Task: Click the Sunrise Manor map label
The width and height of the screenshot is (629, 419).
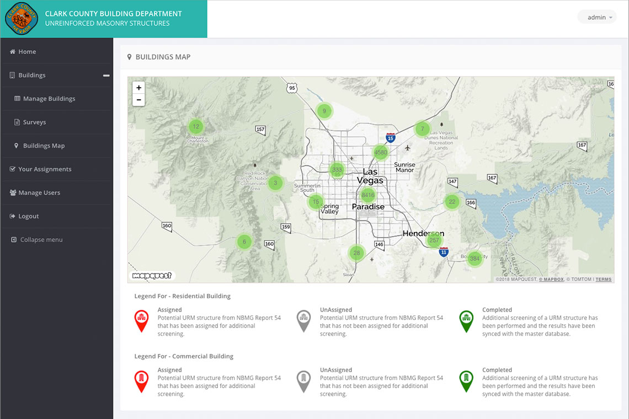Action: click(405, 167)
